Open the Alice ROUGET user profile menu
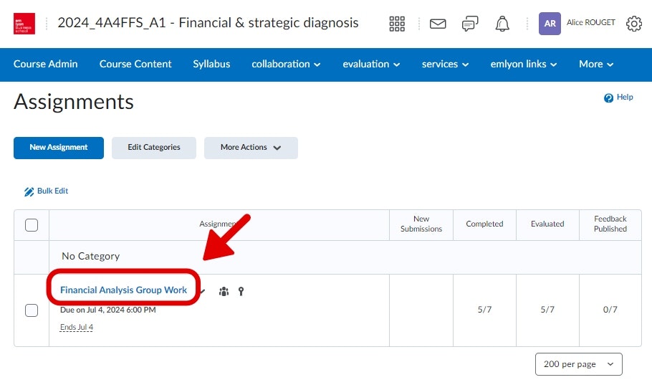 click(577, 24)
